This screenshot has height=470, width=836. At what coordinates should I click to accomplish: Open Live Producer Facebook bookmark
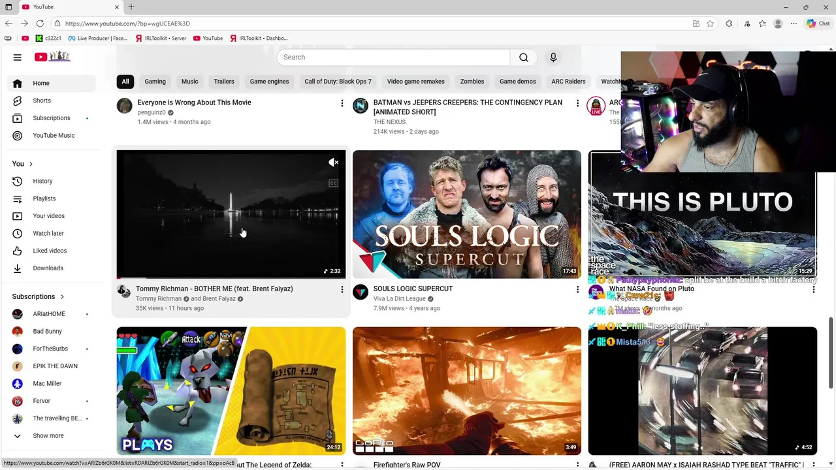click(x=98, y=38)
